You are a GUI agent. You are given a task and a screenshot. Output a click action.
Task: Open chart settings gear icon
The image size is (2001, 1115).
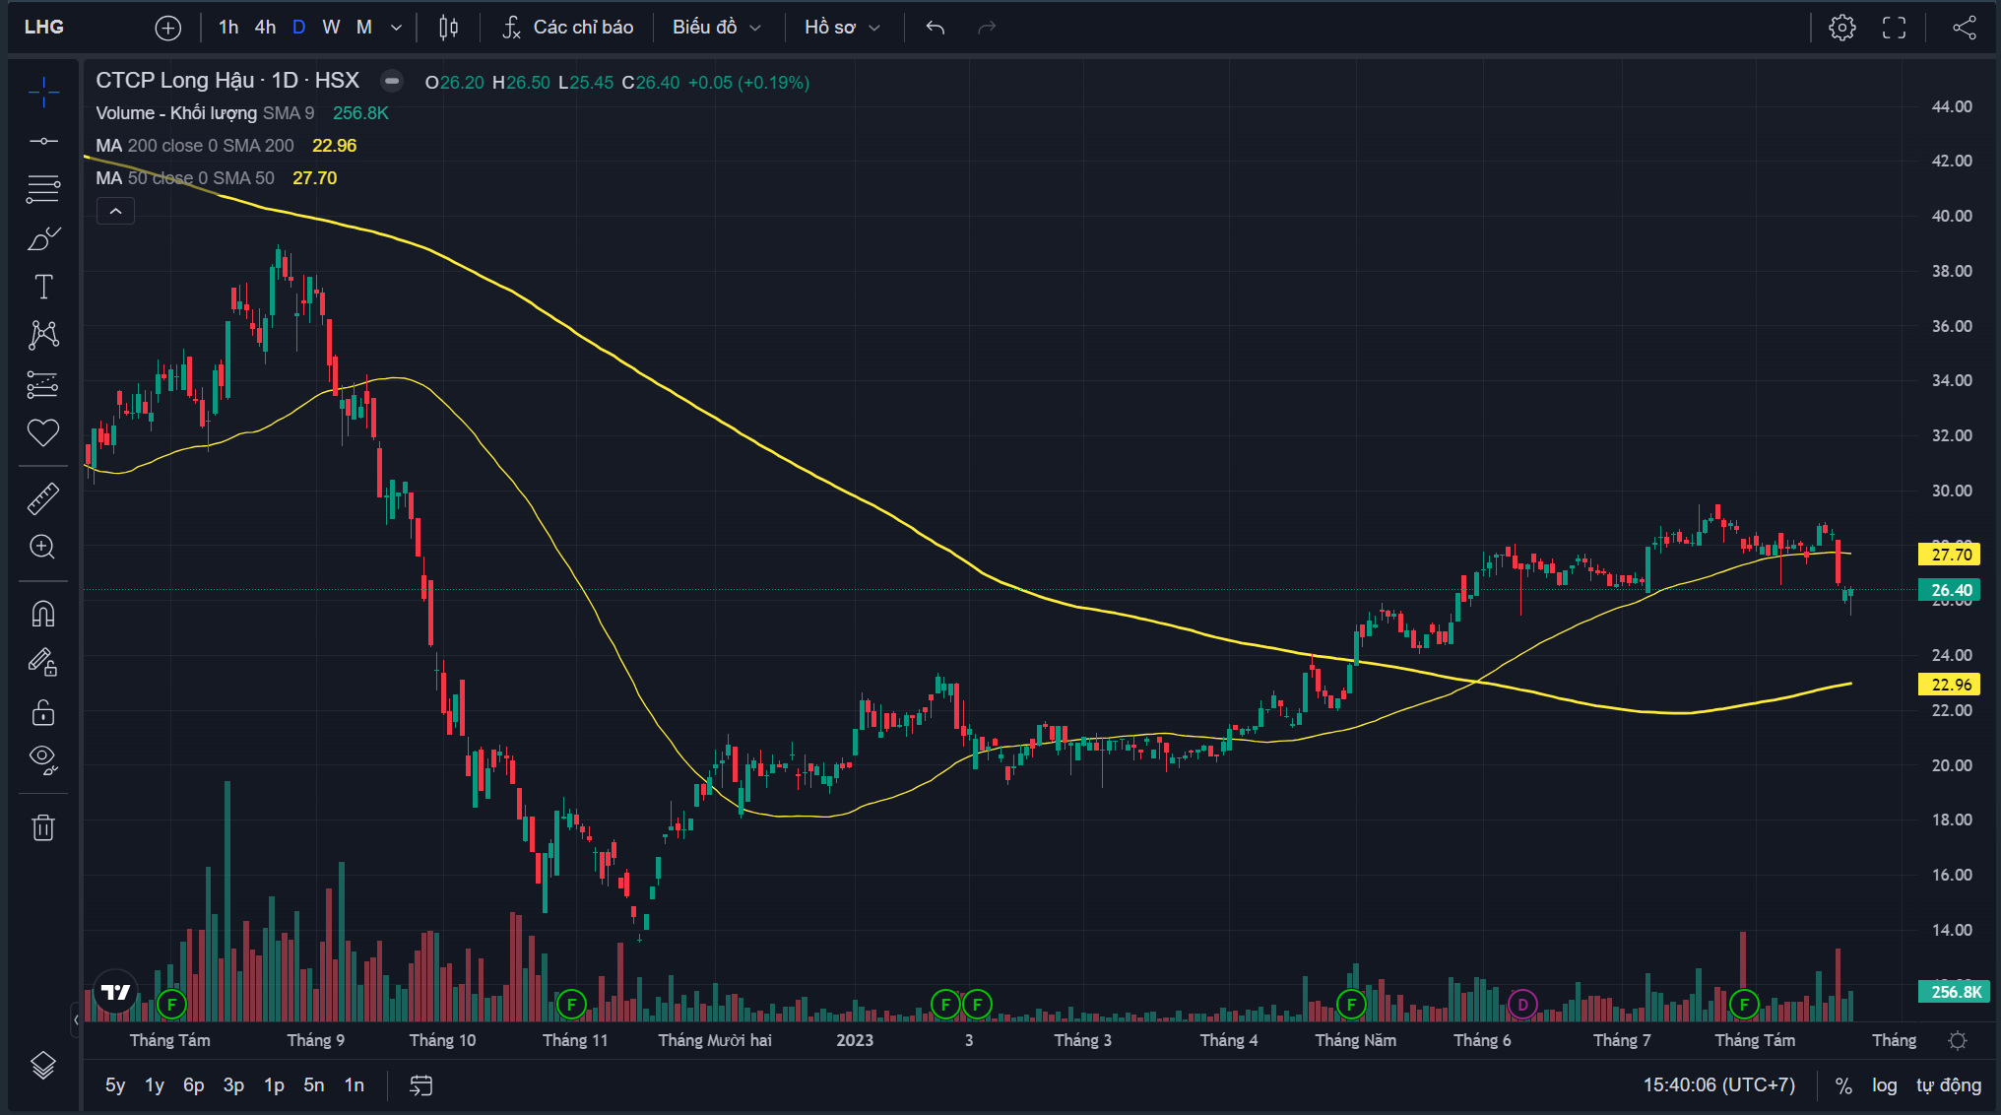[x=1841, y=28]
